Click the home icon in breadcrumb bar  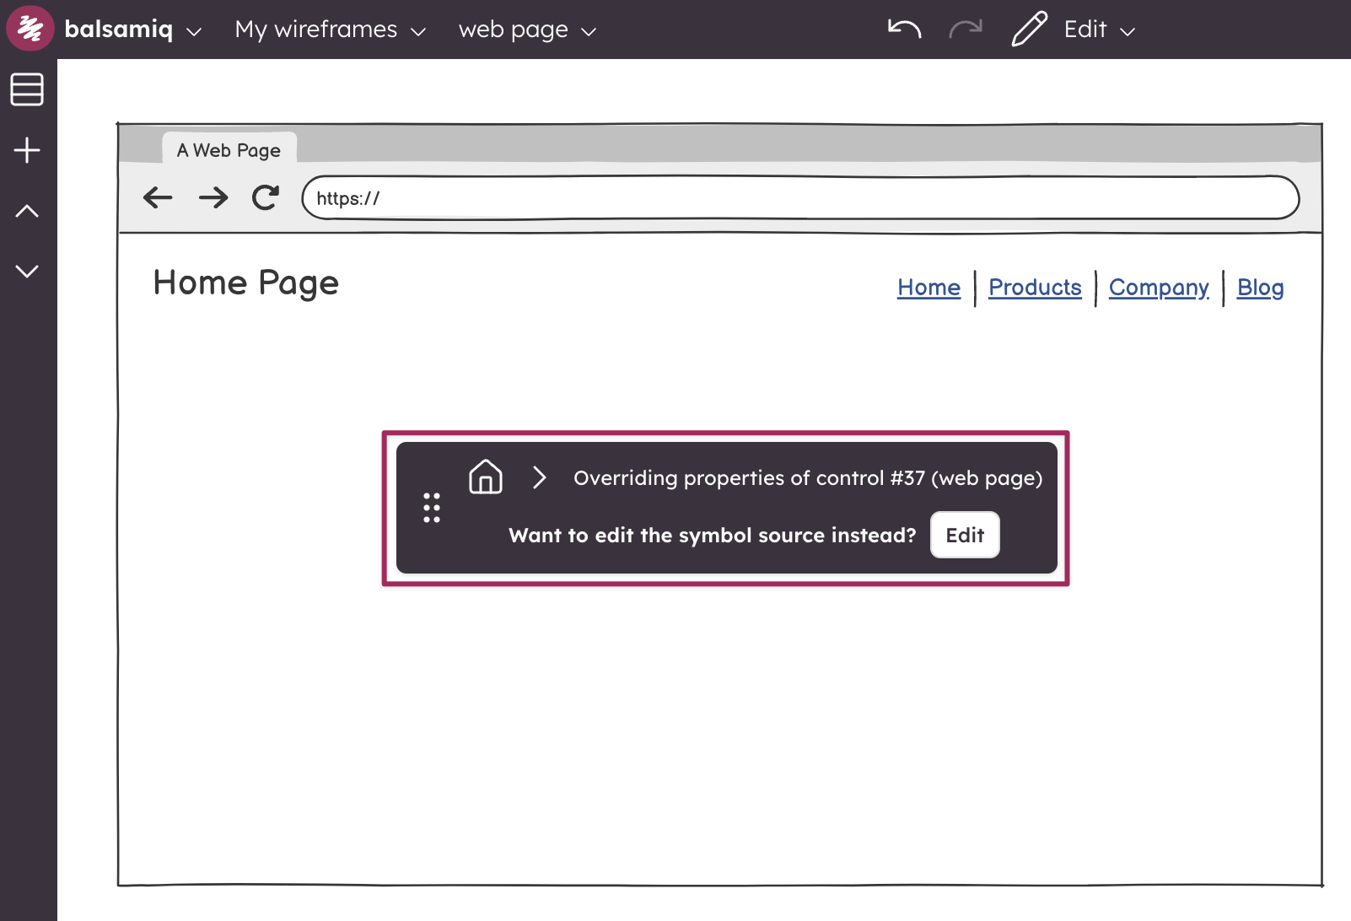click(485, 477)
